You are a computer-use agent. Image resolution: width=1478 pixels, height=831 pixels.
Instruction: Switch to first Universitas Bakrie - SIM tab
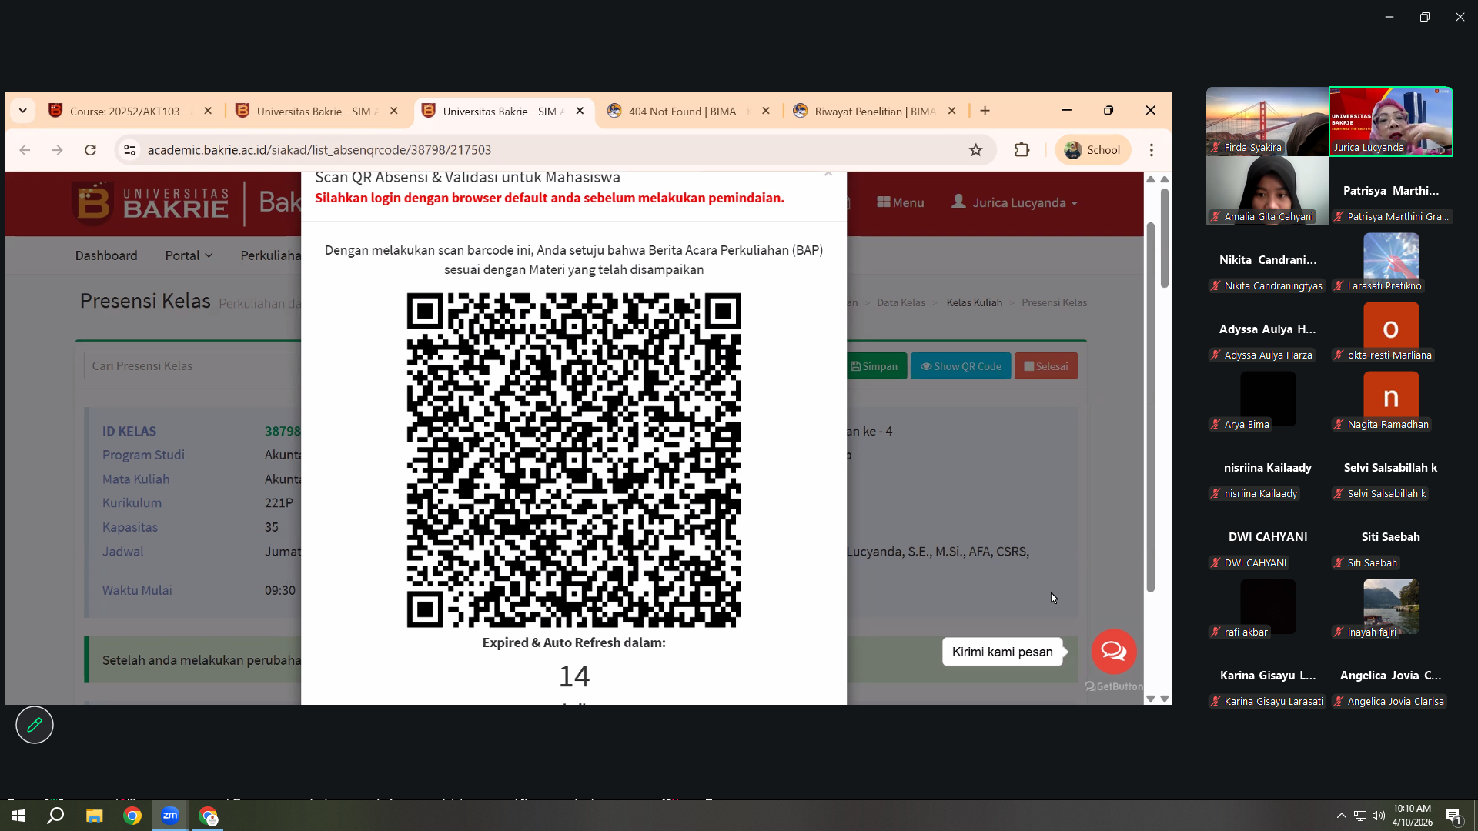[317, 111]
